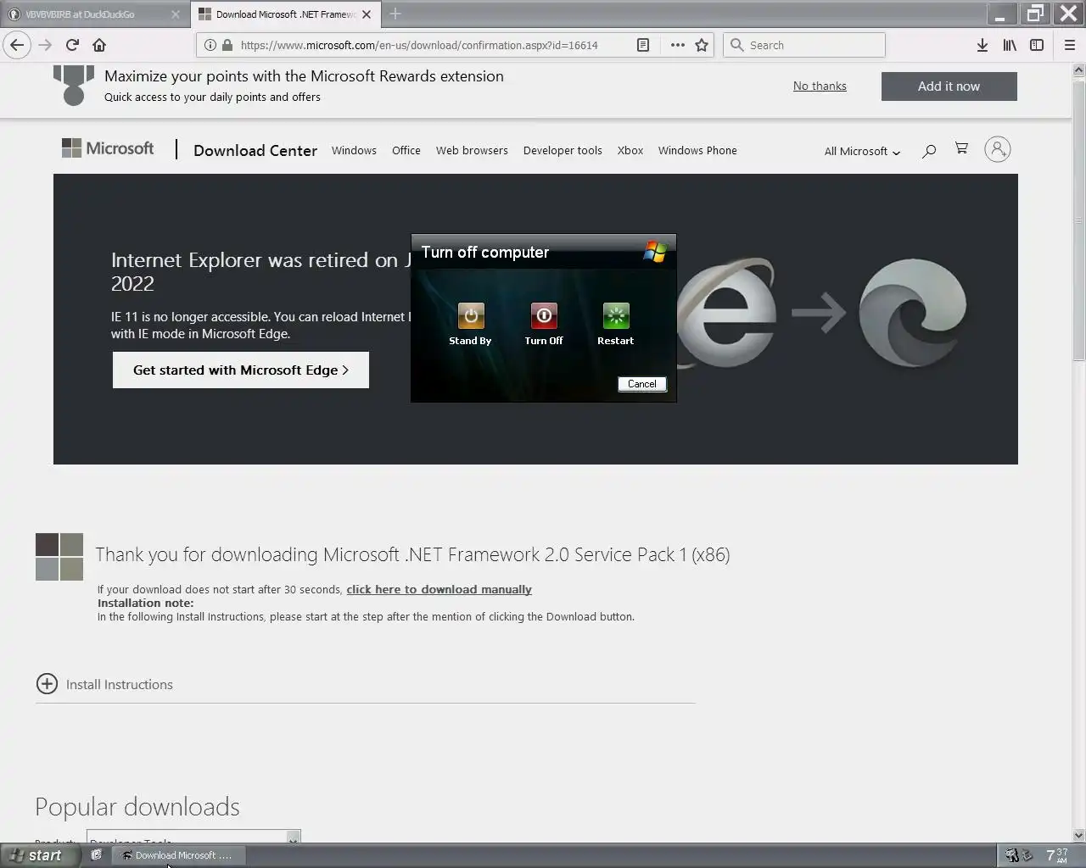Open the browser home page
Viewport: 1086px width, 868px height.
point(99,45)
